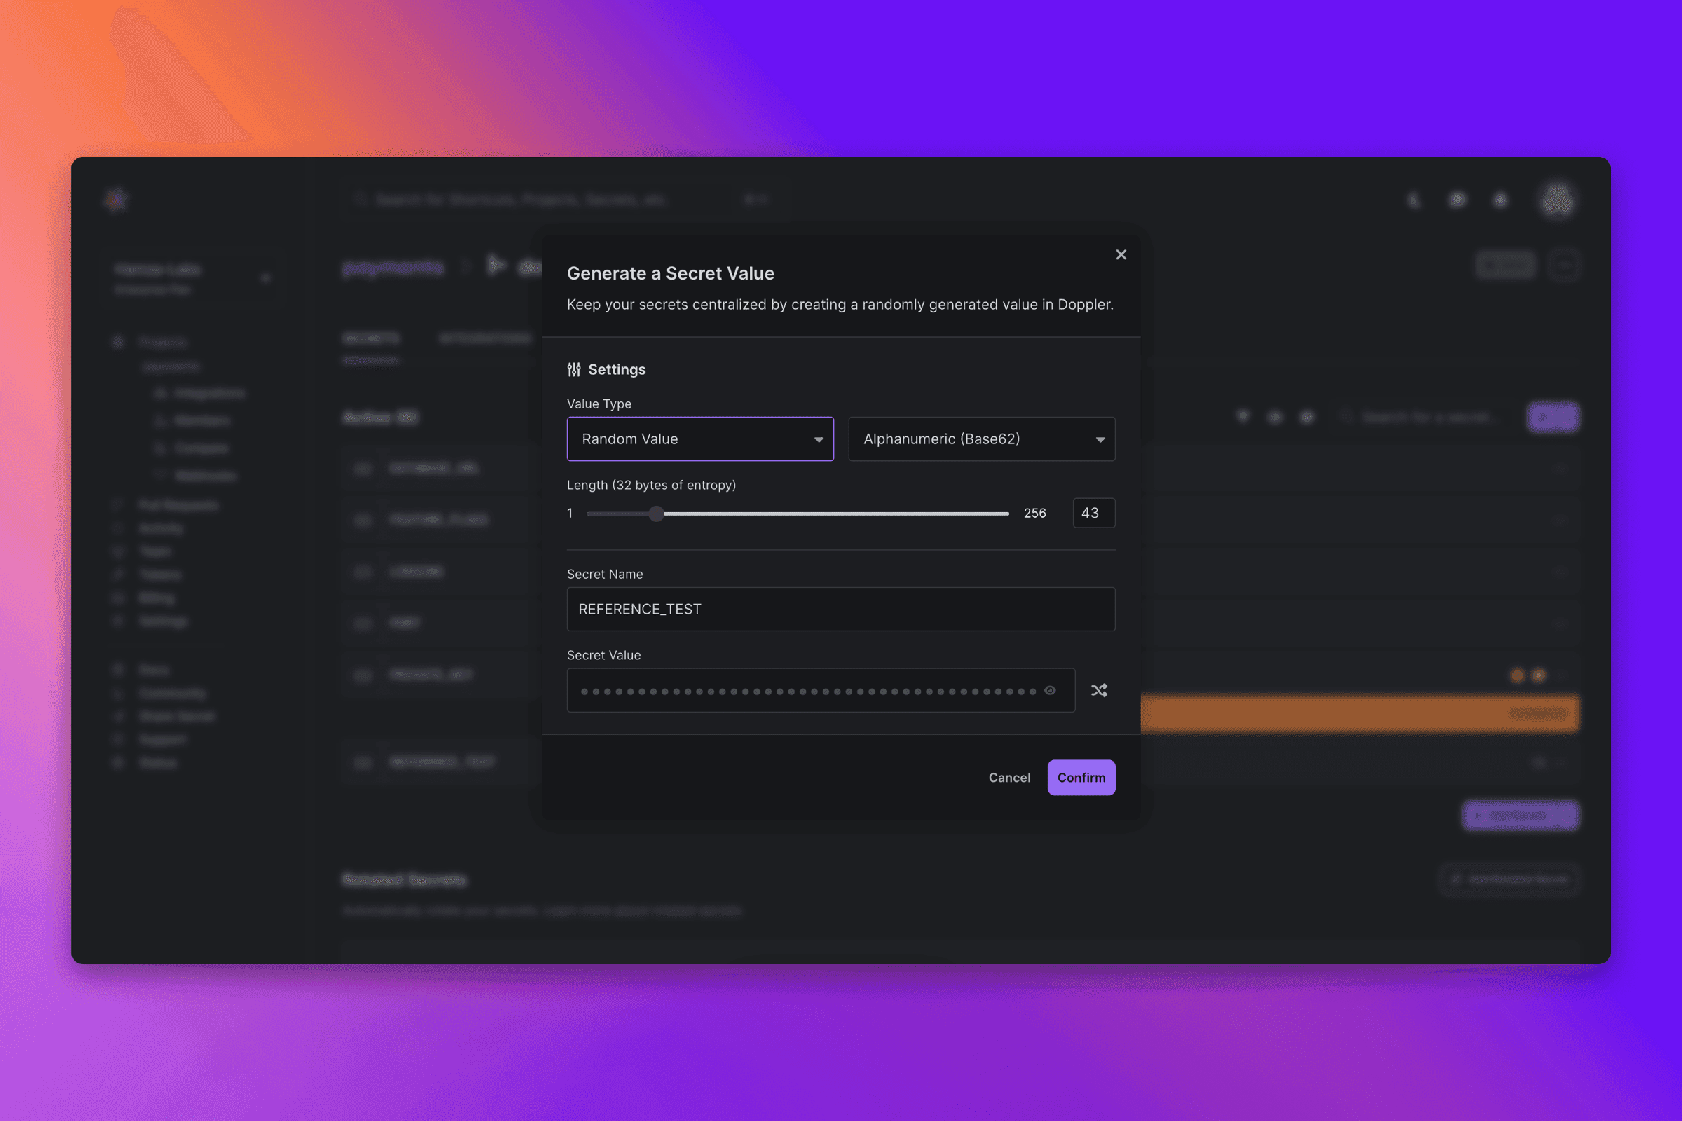This screenshot has height=1121, width=1682.
Task: Click the length slider handle
Action: (656, 514)
